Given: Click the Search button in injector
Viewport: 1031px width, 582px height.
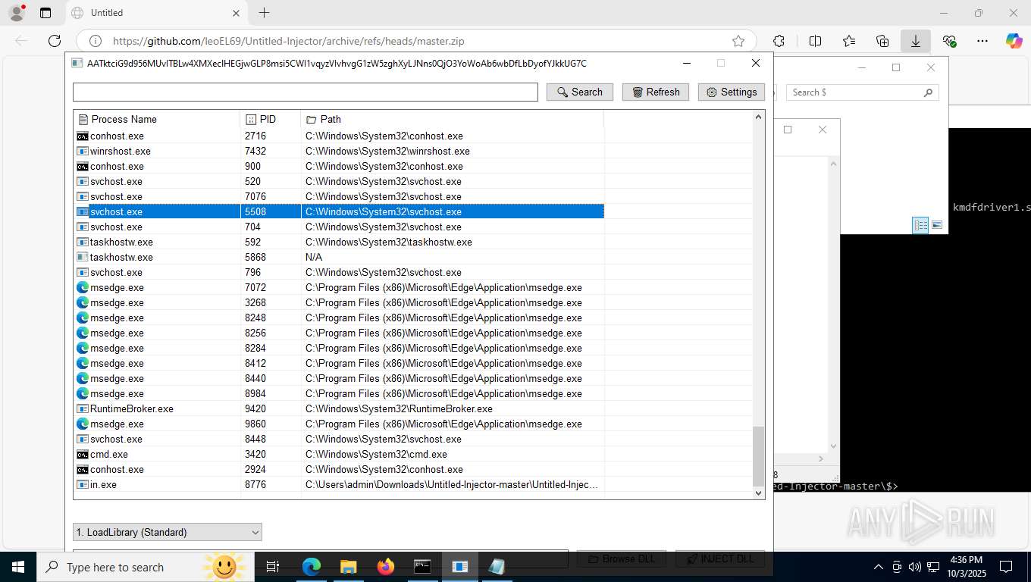Looking at the screenshot, I should (580, 92).
